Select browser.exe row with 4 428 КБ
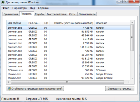 69,28
